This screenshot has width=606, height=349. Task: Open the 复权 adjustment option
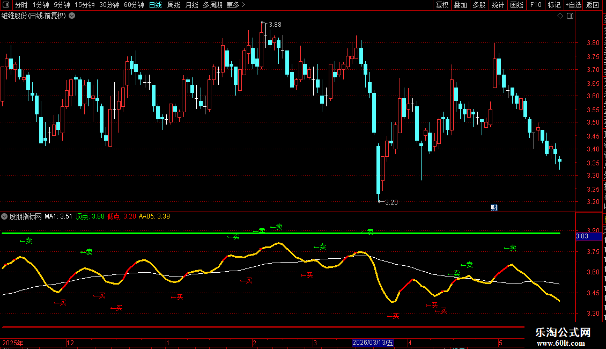tap(442, 5)
